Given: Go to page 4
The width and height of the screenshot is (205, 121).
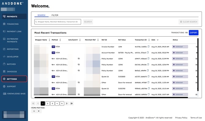Looking at the screenshot, I should (57, 104).
